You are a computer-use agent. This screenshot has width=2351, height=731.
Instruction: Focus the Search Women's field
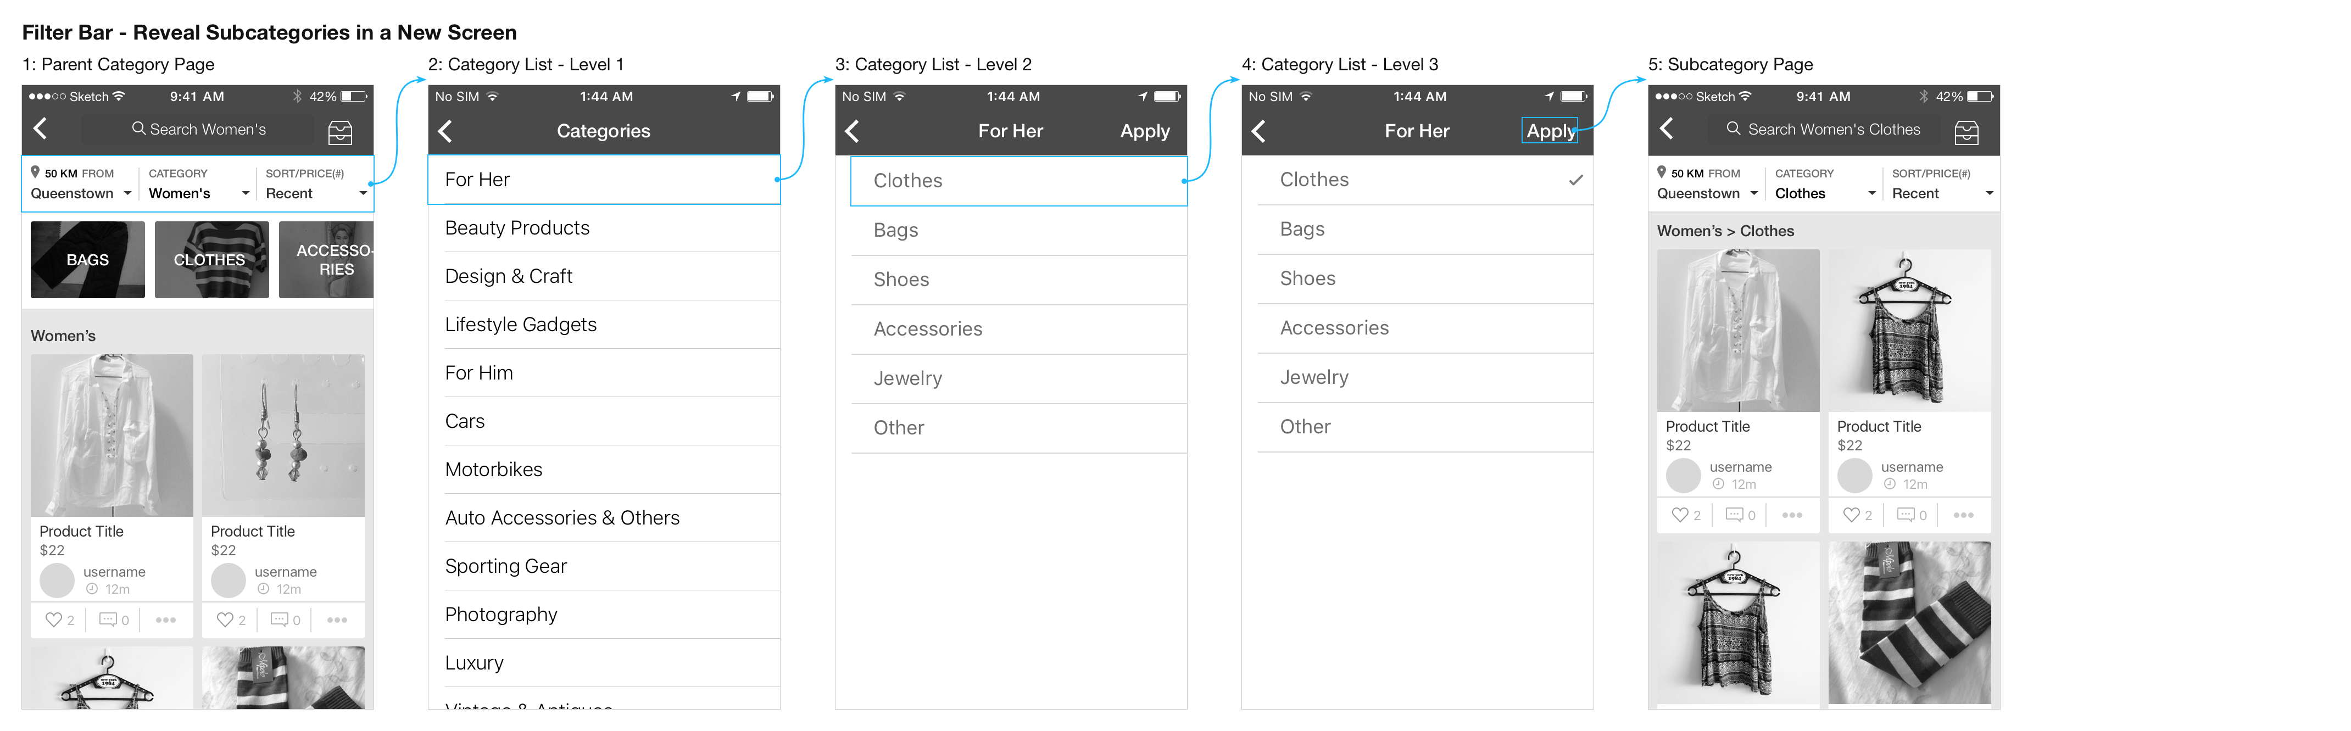tap(198, 130)
